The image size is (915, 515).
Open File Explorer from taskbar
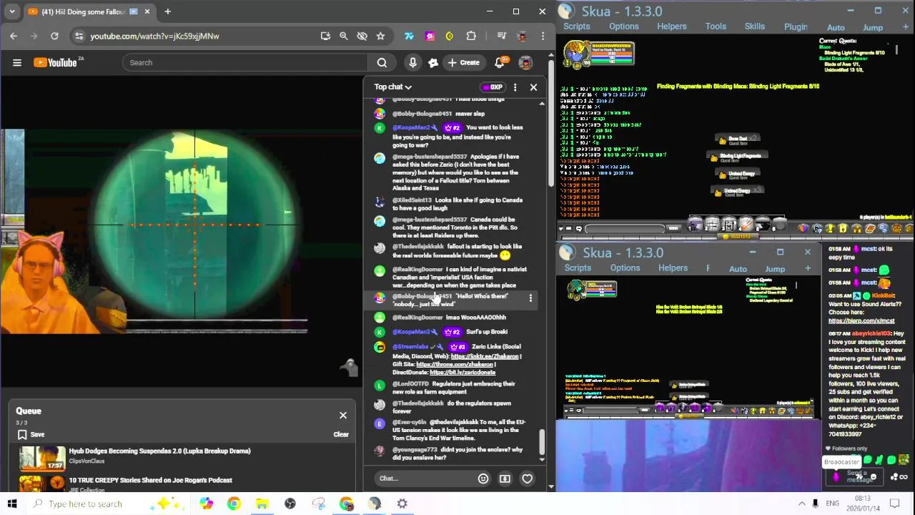(262, 504)
